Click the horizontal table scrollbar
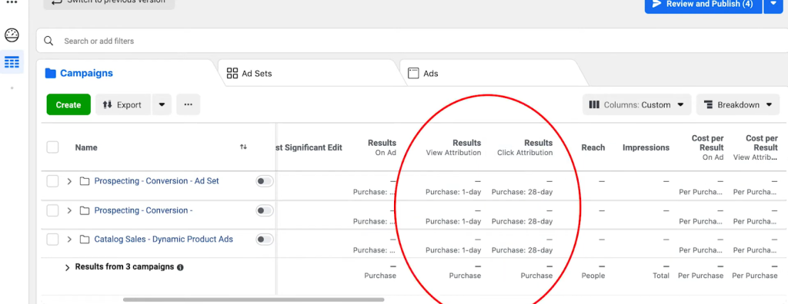The image size is (788, 304). tap(253, 300)
